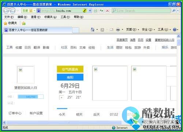Open the 页面(P) page dropdown
The width and height of the screenshot is (183, 132).
pos(132,30)
